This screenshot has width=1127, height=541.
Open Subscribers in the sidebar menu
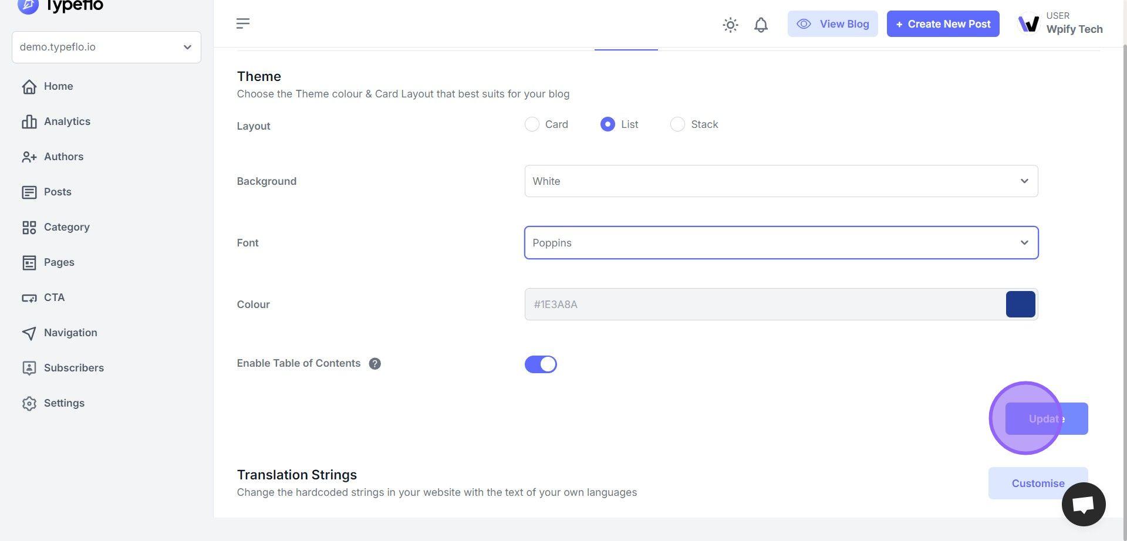click(x=73, y=368)
